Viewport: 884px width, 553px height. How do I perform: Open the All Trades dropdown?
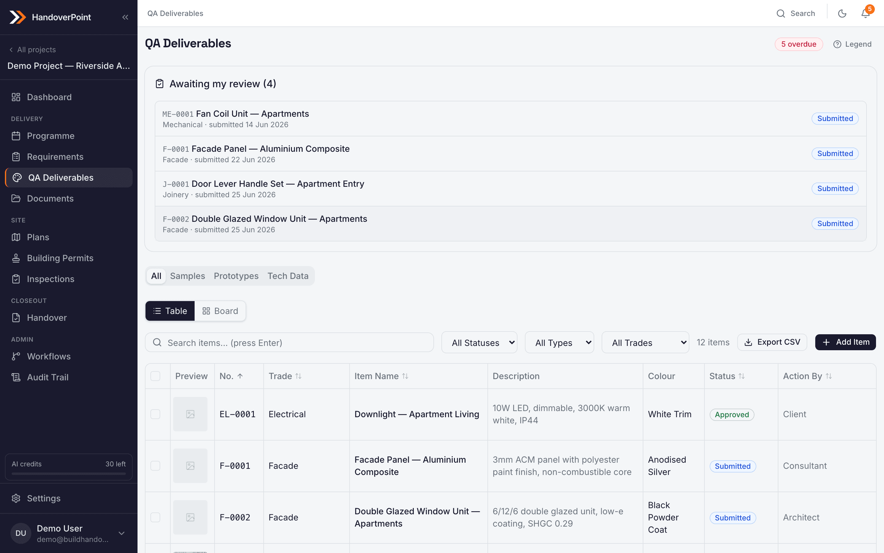[x=645, y=342]
